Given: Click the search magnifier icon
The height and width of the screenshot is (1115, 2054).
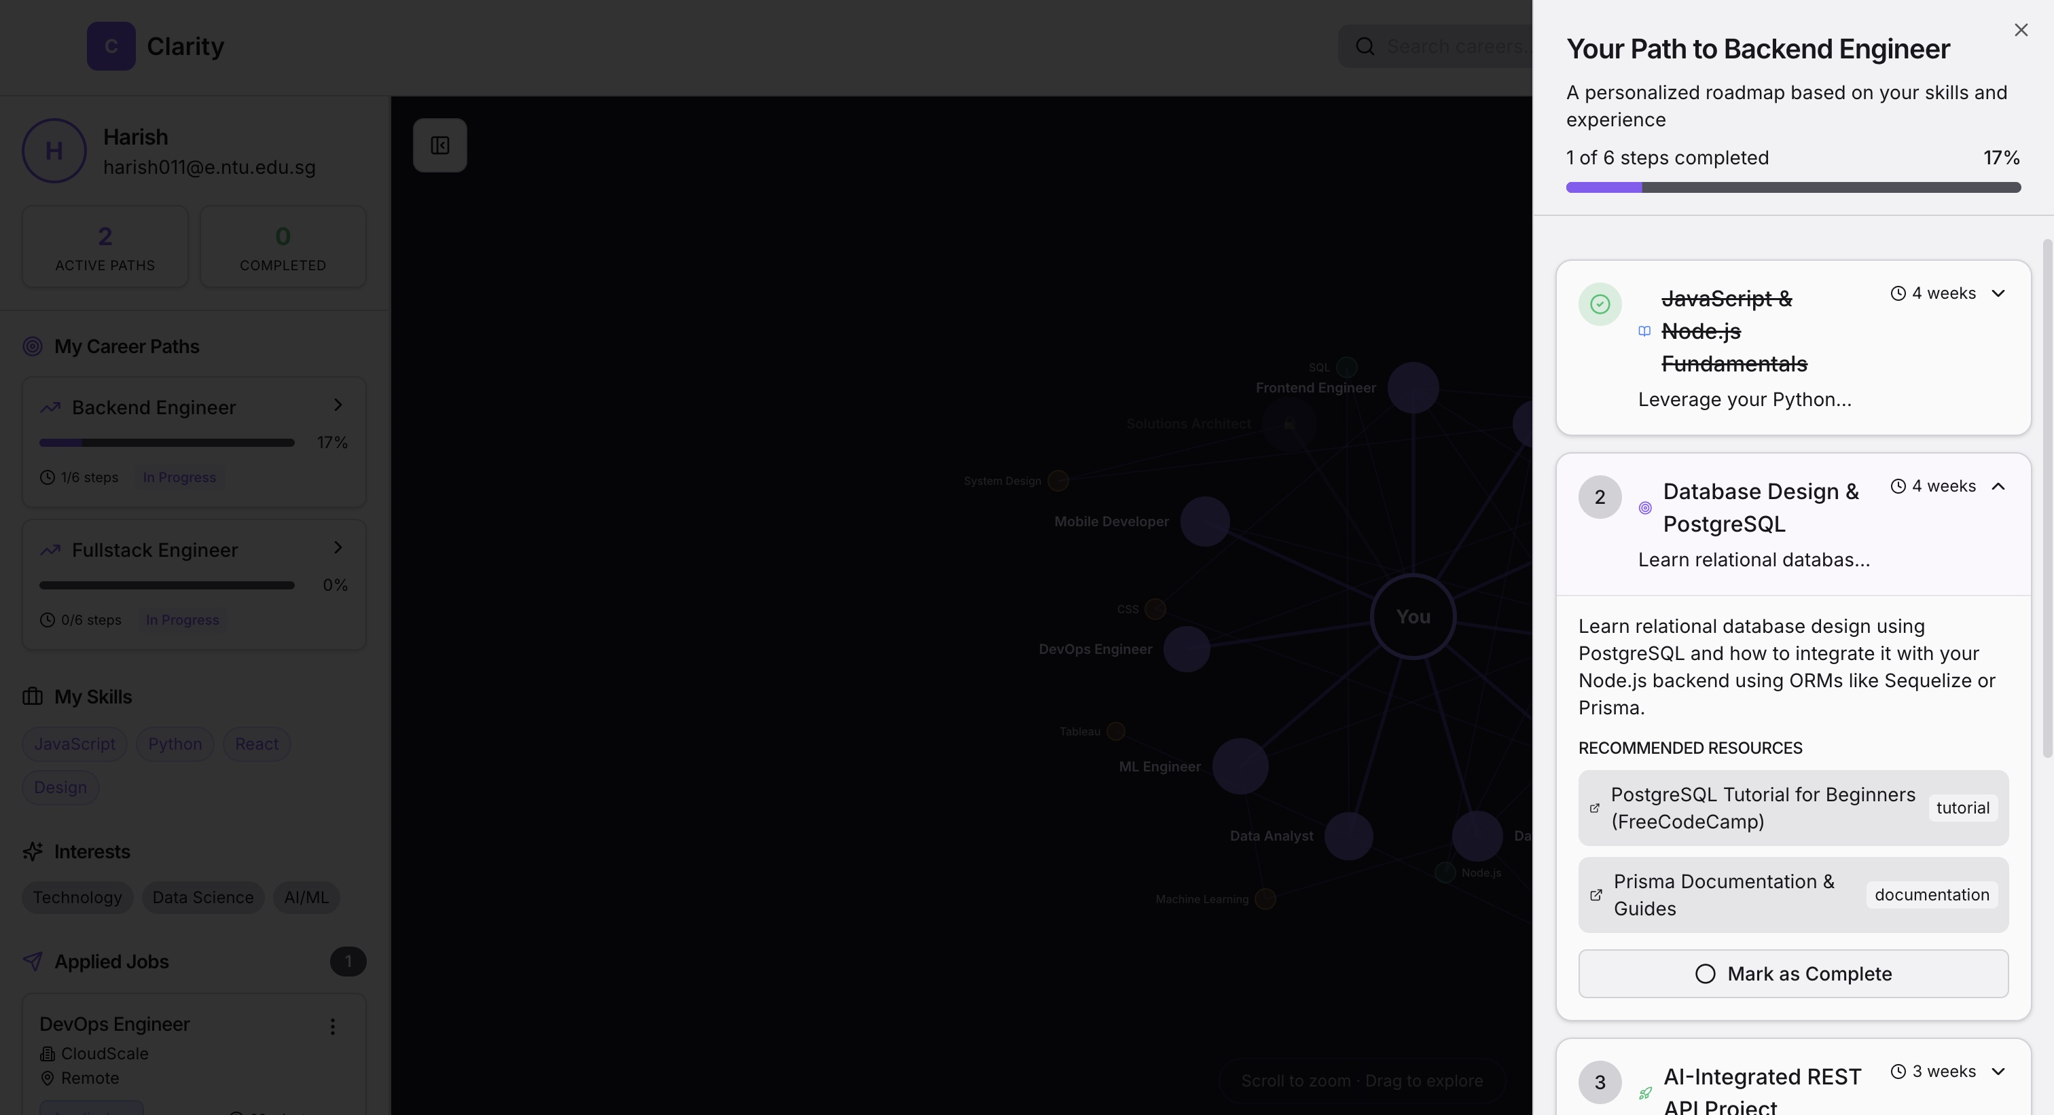Looking at the screenshot, I should (1365, 46).
